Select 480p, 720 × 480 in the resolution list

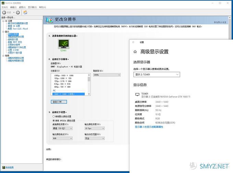click(62, 87)
